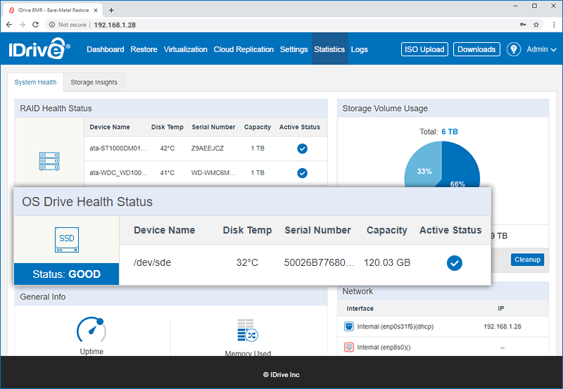Click the 41°C disk temperature
The image size is (563, 389).
[167, 172]
